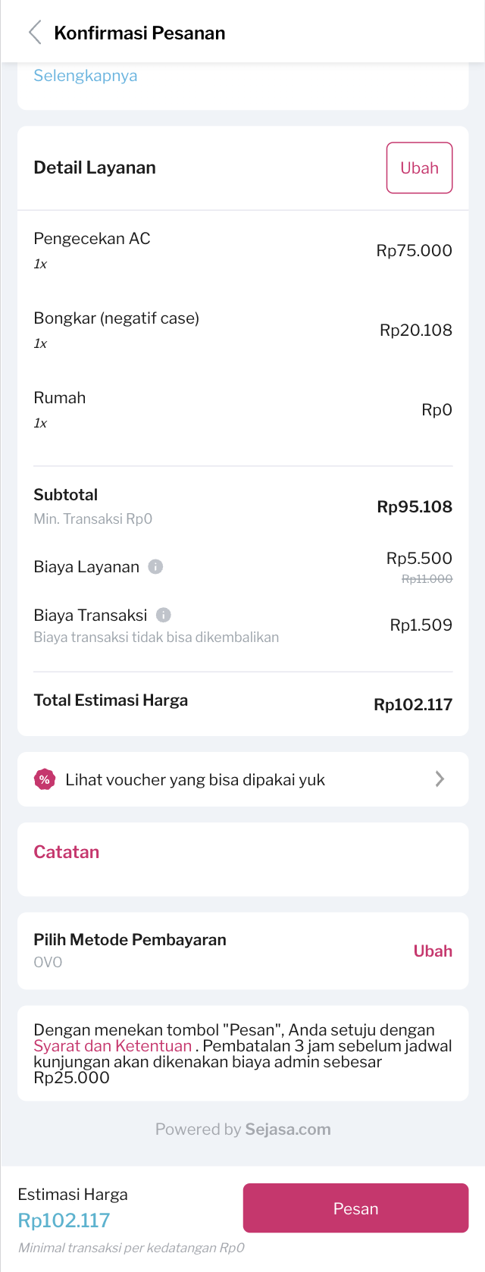Tap the pink voucher percent icon
This screenshot has height=1272, width=485.
click(45, 779)
